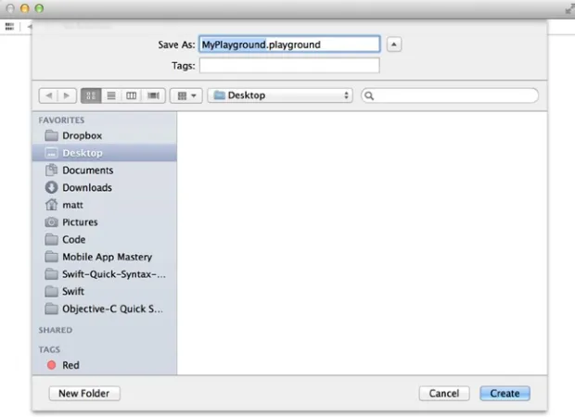The width and height of the screenshot is (575, 417).
Task: Click the Create button
Action: pyautogui.click(x=505, y=393)
